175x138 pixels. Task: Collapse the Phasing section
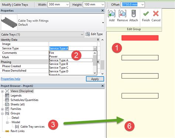98,62
